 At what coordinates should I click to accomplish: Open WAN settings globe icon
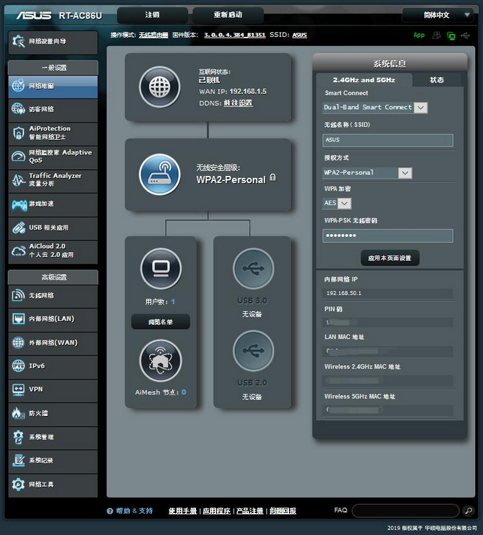[19, 342]
